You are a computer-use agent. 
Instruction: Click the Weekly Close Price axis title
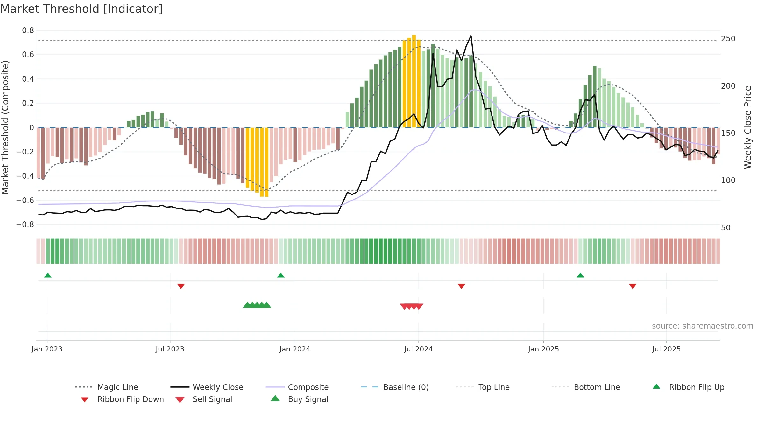(748, 127)
